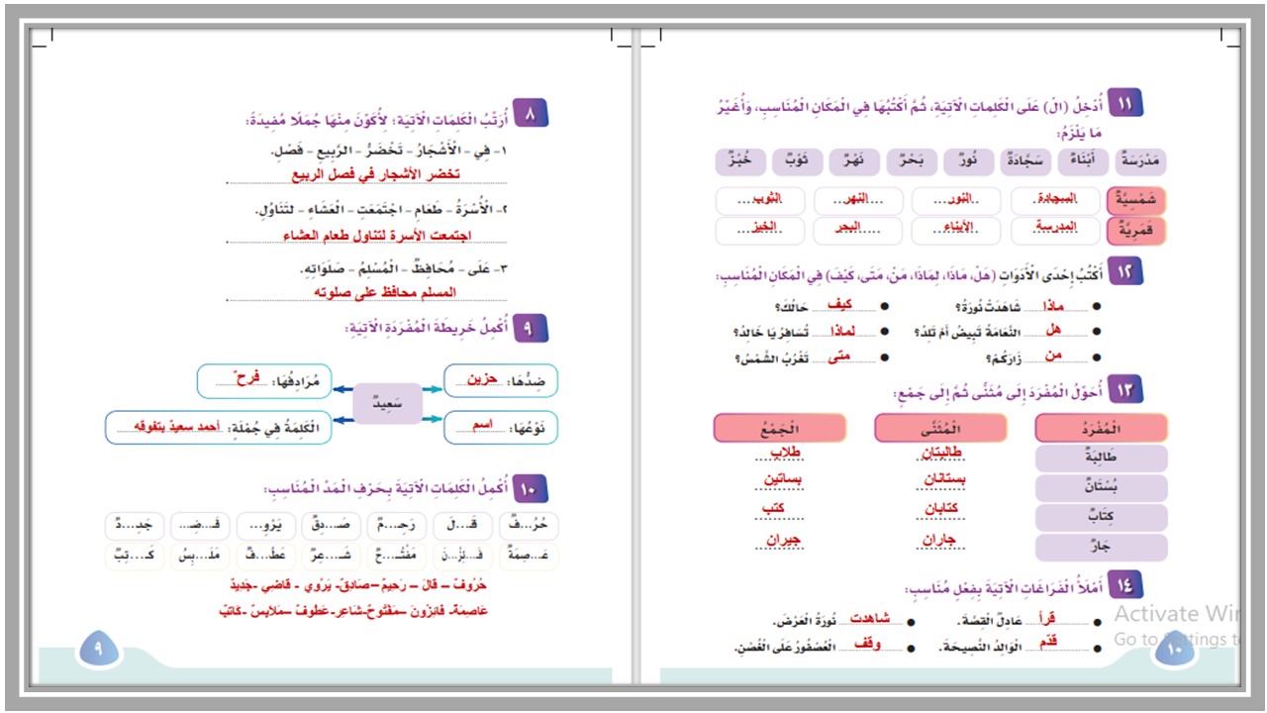Click the dual answer 'طالبتان'
The height and width of the screenshot is (713, 1267).
click(940, 453)
